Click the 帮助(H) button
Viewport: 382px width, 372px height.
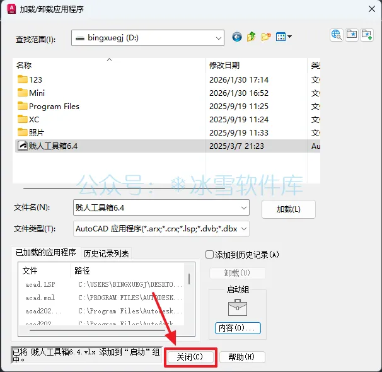pos(242,357)
